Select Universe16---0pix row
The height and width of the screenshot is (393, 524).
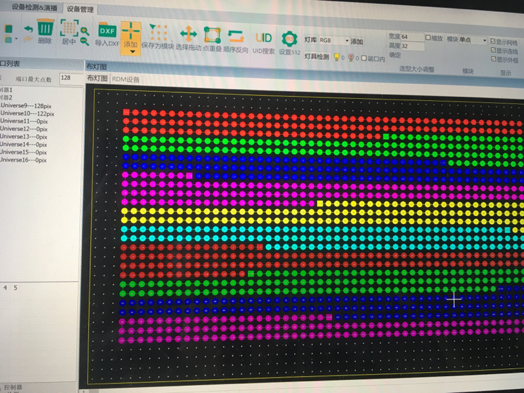coord(24,160)
